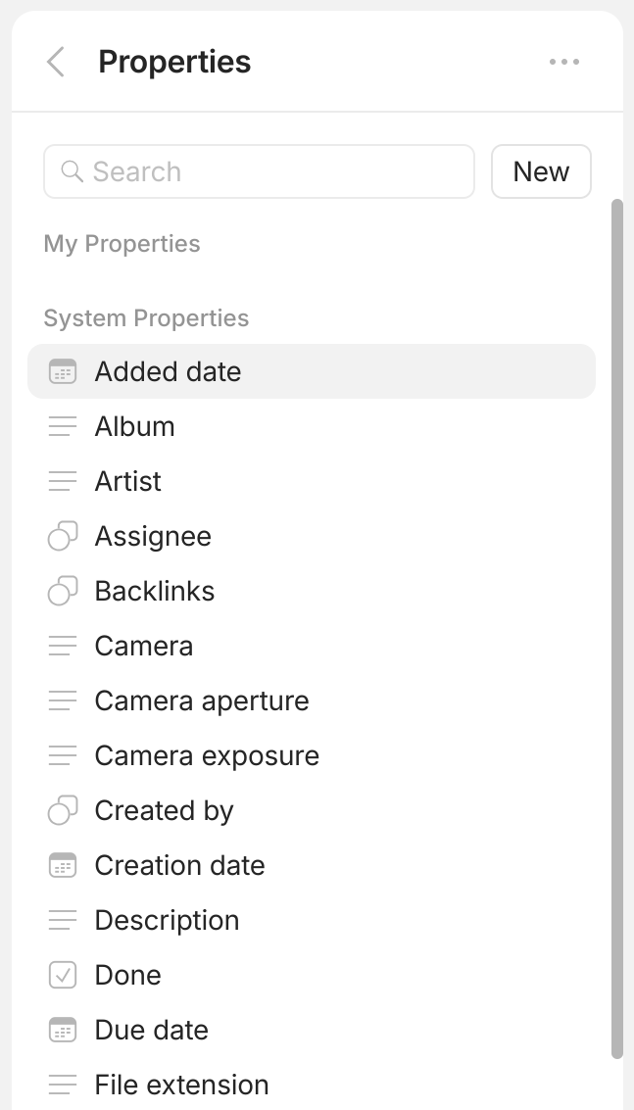634x1110 pixels.
Task: Open the Created by property
Action: [164, 811]
